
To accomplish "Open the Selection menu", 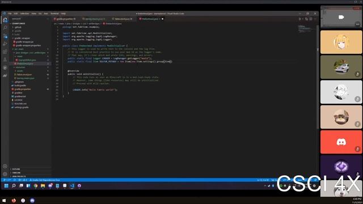I will point(24,14).
